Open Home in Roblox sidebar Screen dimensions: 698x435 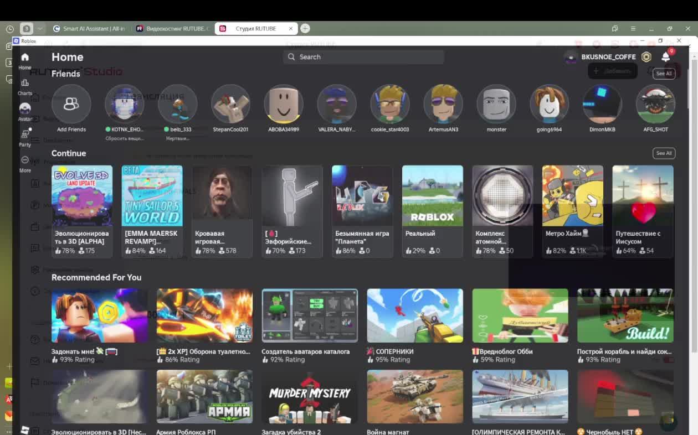pyautogui.click(x=25, y=61)
